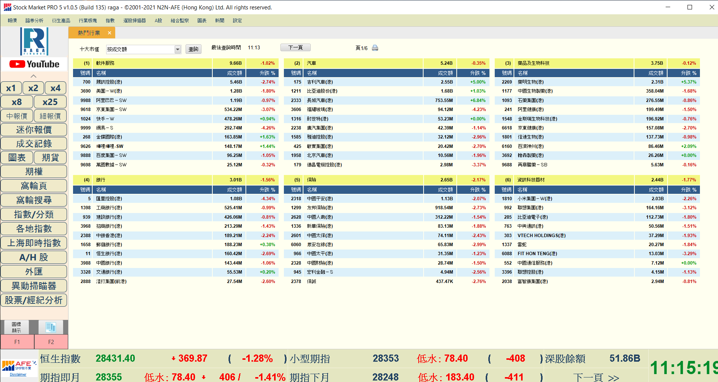Open the YouTube logo link in the sidebar
This screenshot has height=382, width=718.
(34, 64)
